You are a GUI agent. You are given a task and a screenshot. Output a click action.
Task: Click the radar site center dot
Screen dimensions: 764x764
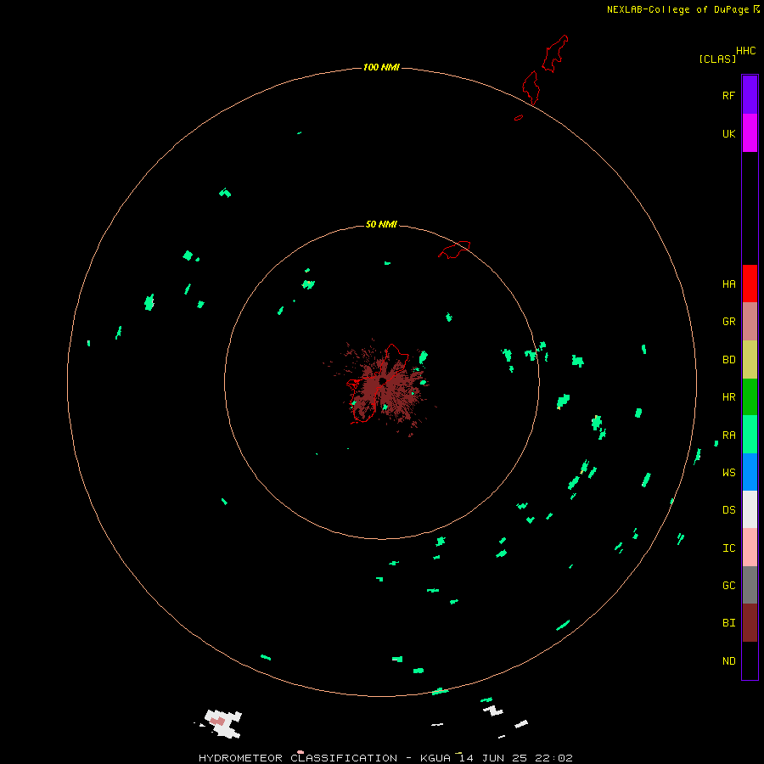383,380
